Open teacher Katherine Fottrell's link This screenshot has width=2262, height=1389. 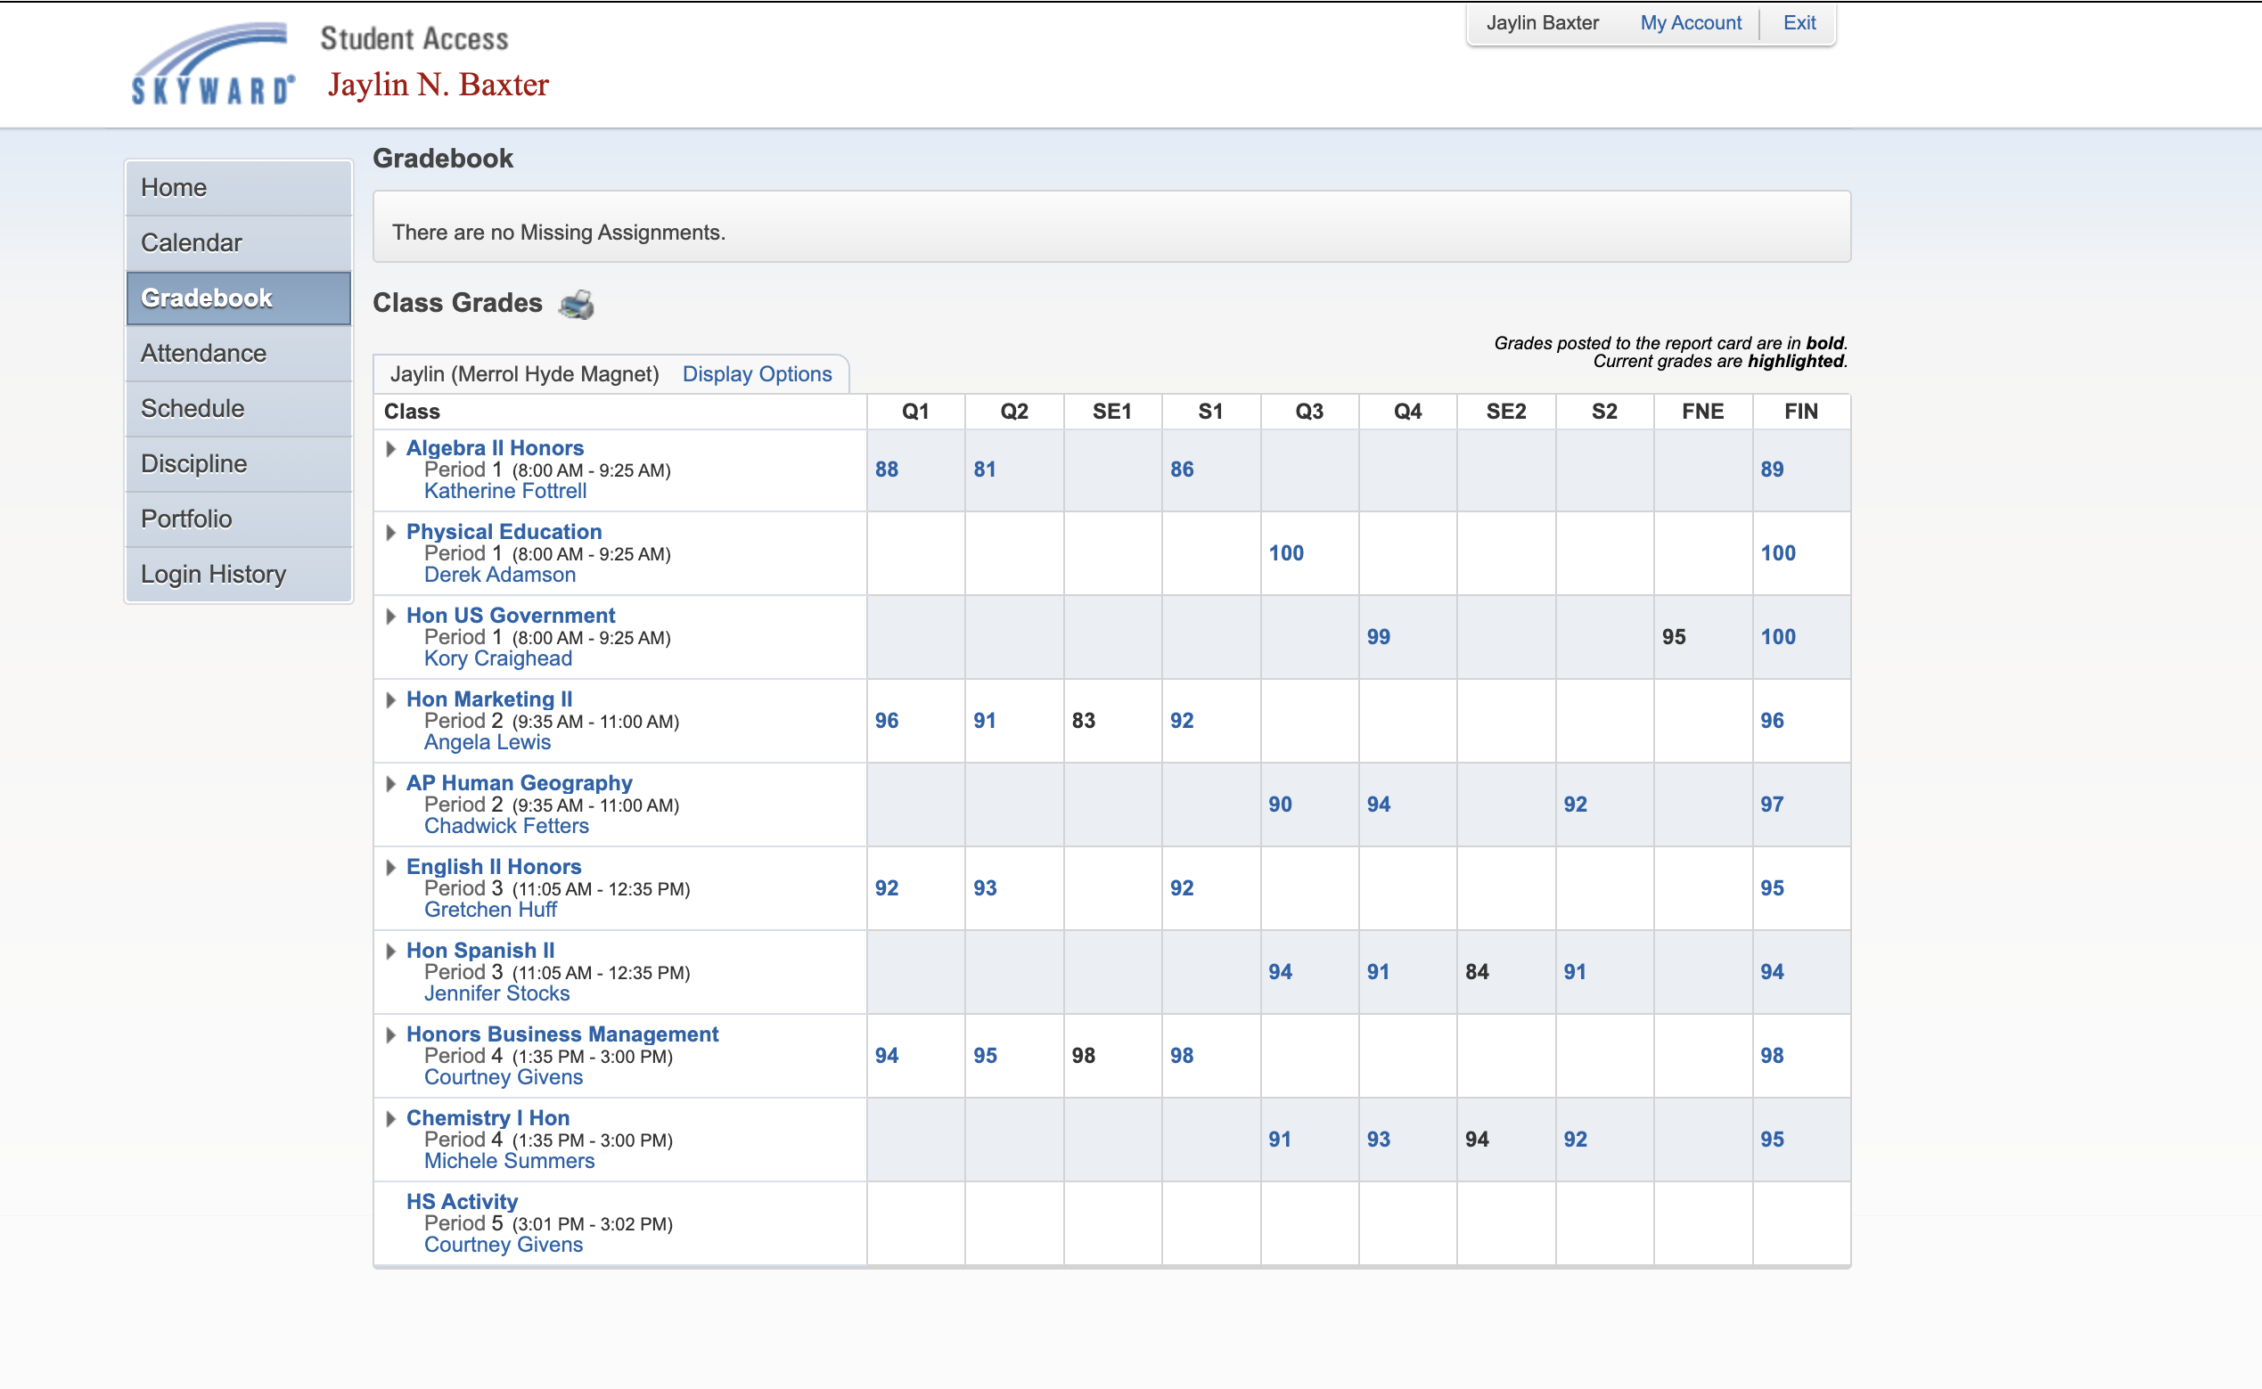point(505,491)
